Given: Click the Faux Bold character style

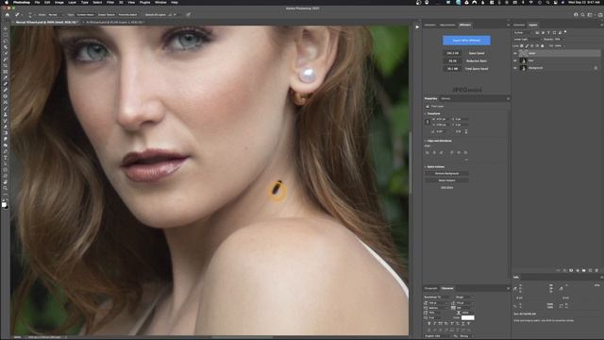Looking at the screenshot, I should 428,324.
